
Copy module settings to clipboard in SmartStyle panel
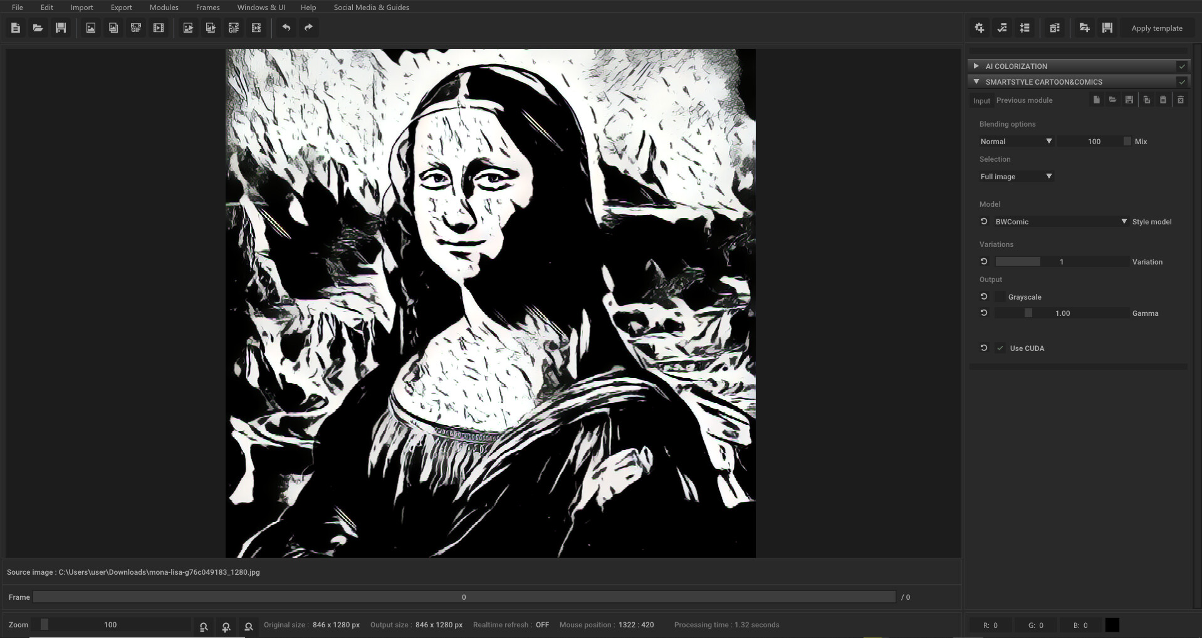[x=1147, y=100]
